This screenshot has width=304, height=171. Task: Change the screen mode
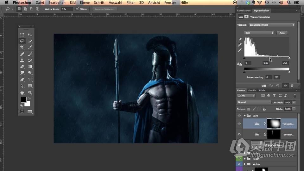pyautogui.click(x=30, y=111)
